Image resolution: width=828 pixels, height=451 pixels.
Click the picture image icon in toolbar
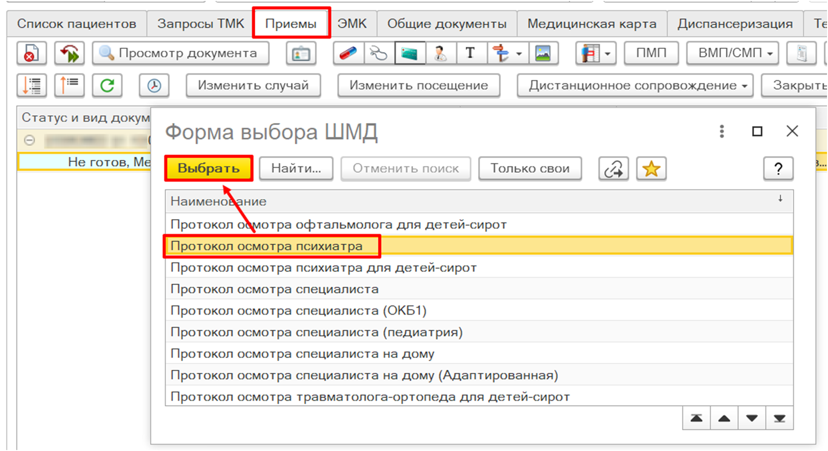543,53
